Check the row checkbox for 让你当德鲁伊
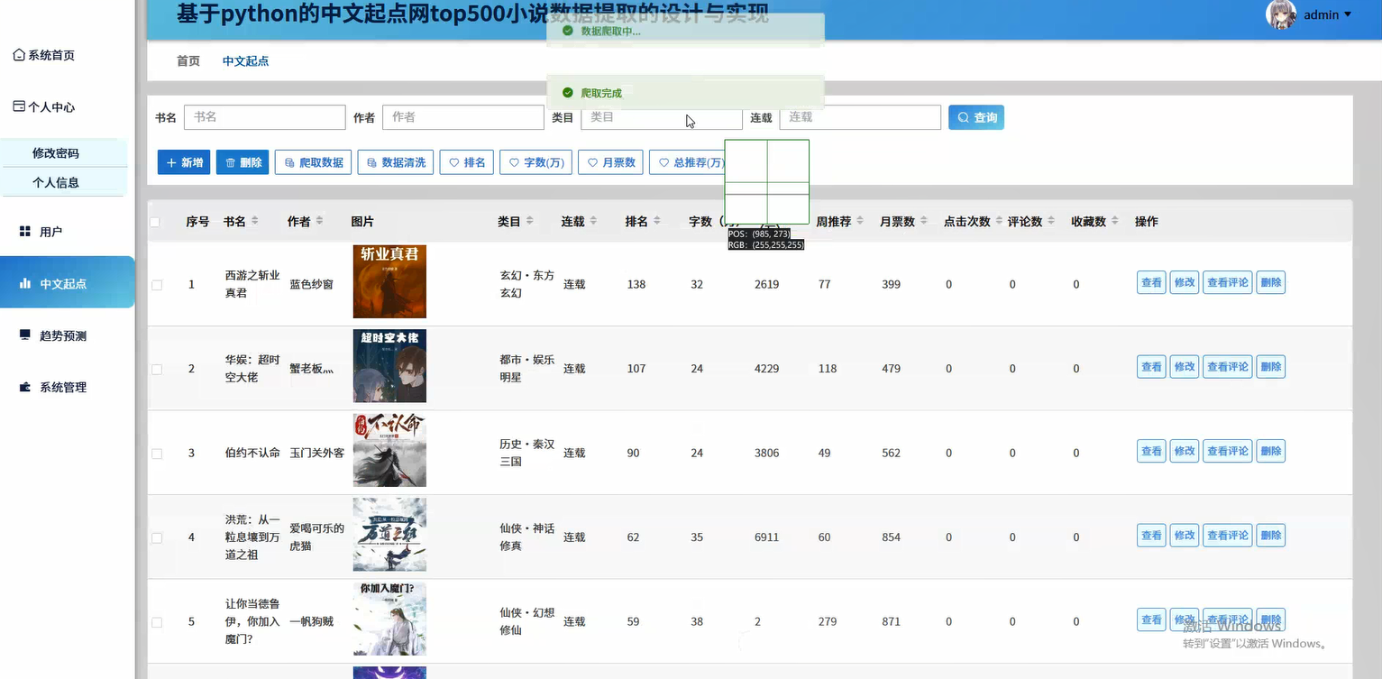 click(157, 622)
